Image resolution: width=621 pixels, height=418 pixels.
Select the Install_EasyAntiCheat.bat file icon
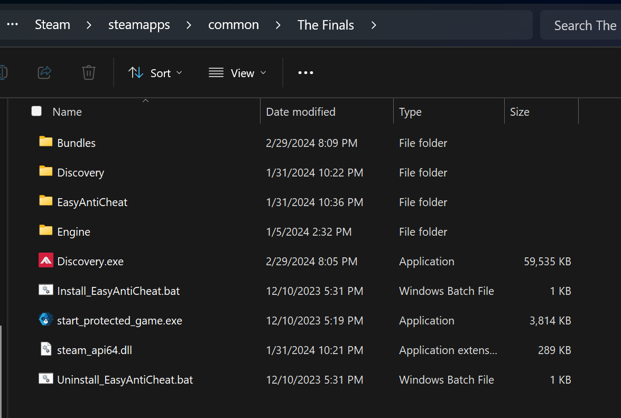pos(46,290)
